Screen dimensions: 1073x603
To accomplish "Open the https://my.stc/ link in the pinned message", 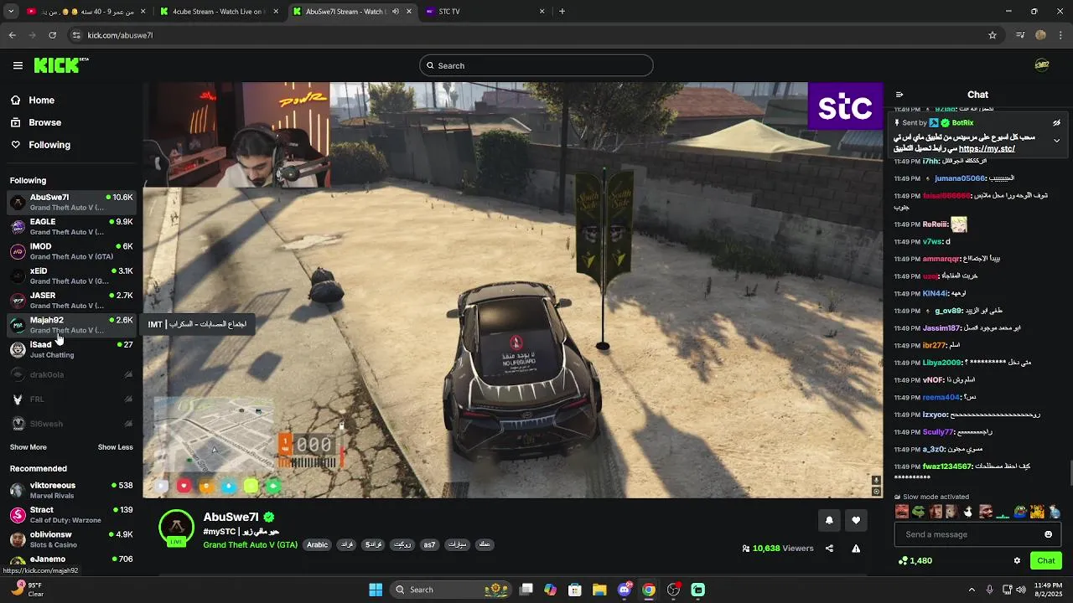I will (x=987, y=149).
